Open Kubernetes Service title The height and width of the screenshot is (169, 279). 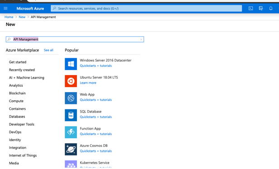[x=95, y=163]
